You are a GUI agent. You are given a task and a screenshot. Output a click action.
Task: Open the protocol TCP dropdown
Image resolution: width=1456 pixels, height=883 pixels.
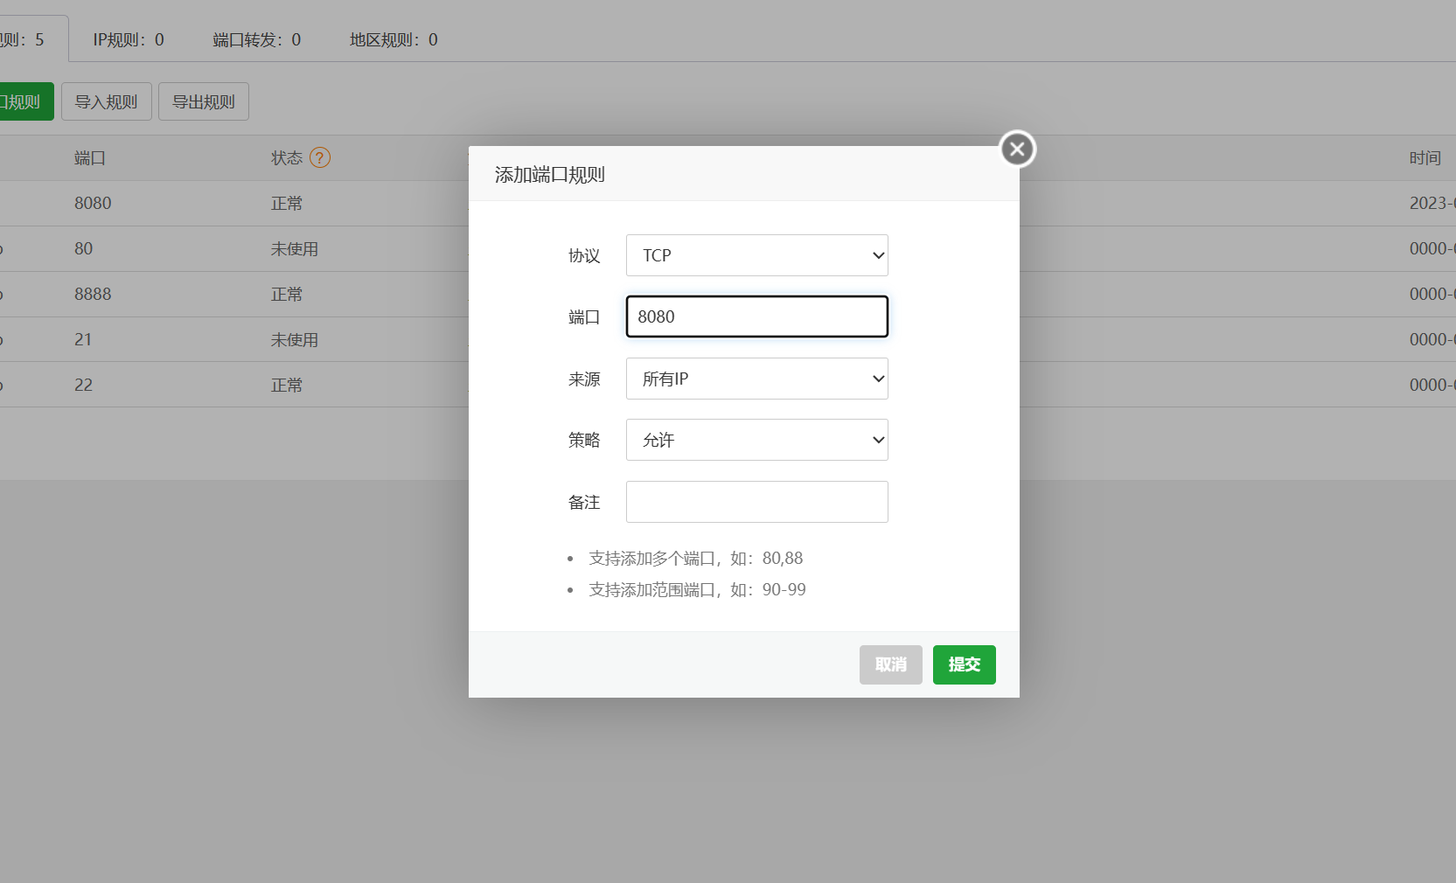pos(757,255)
